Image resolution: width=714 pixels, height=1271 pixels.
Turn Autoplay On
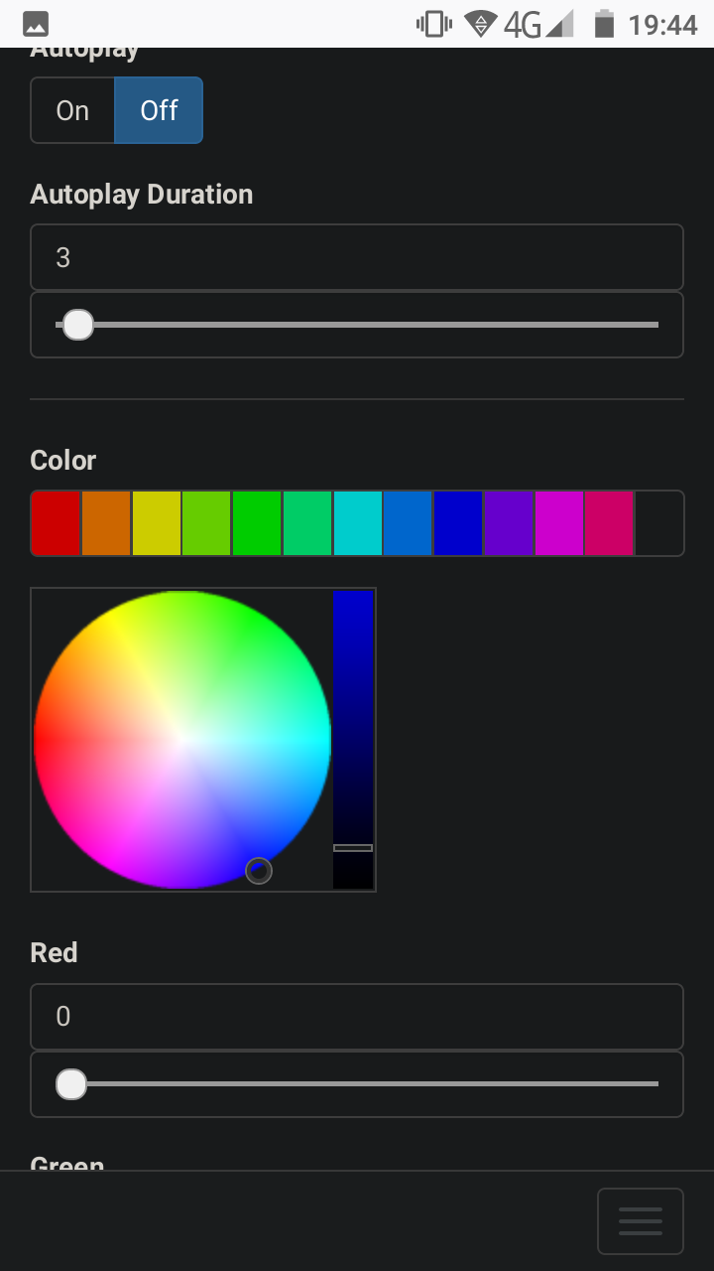click(x=72, y=110)
